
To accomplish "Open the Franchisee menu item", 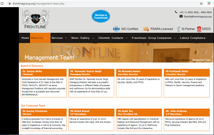I will click(139, 38).
